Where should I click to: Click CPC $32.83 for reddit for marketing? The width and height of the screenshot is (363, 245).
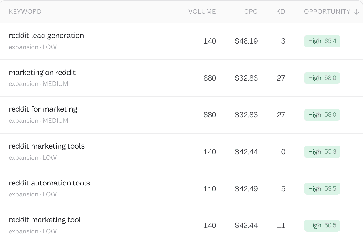coord(246,115)
